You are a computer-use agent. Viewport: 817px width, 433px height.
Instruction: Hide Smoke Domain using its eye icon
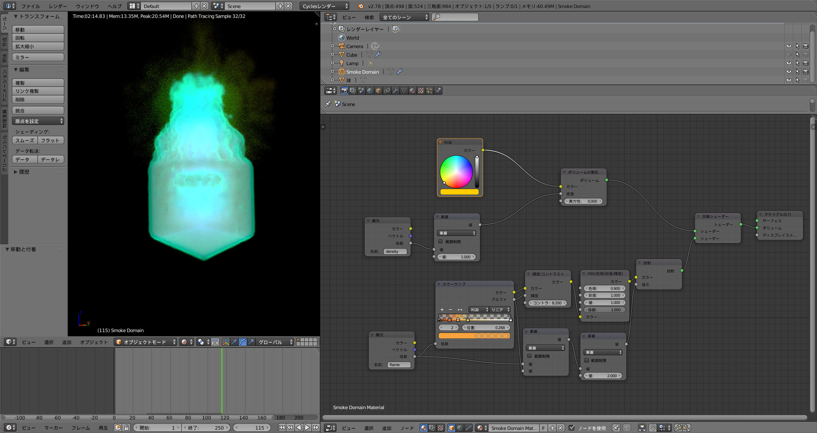coord(788,72)
